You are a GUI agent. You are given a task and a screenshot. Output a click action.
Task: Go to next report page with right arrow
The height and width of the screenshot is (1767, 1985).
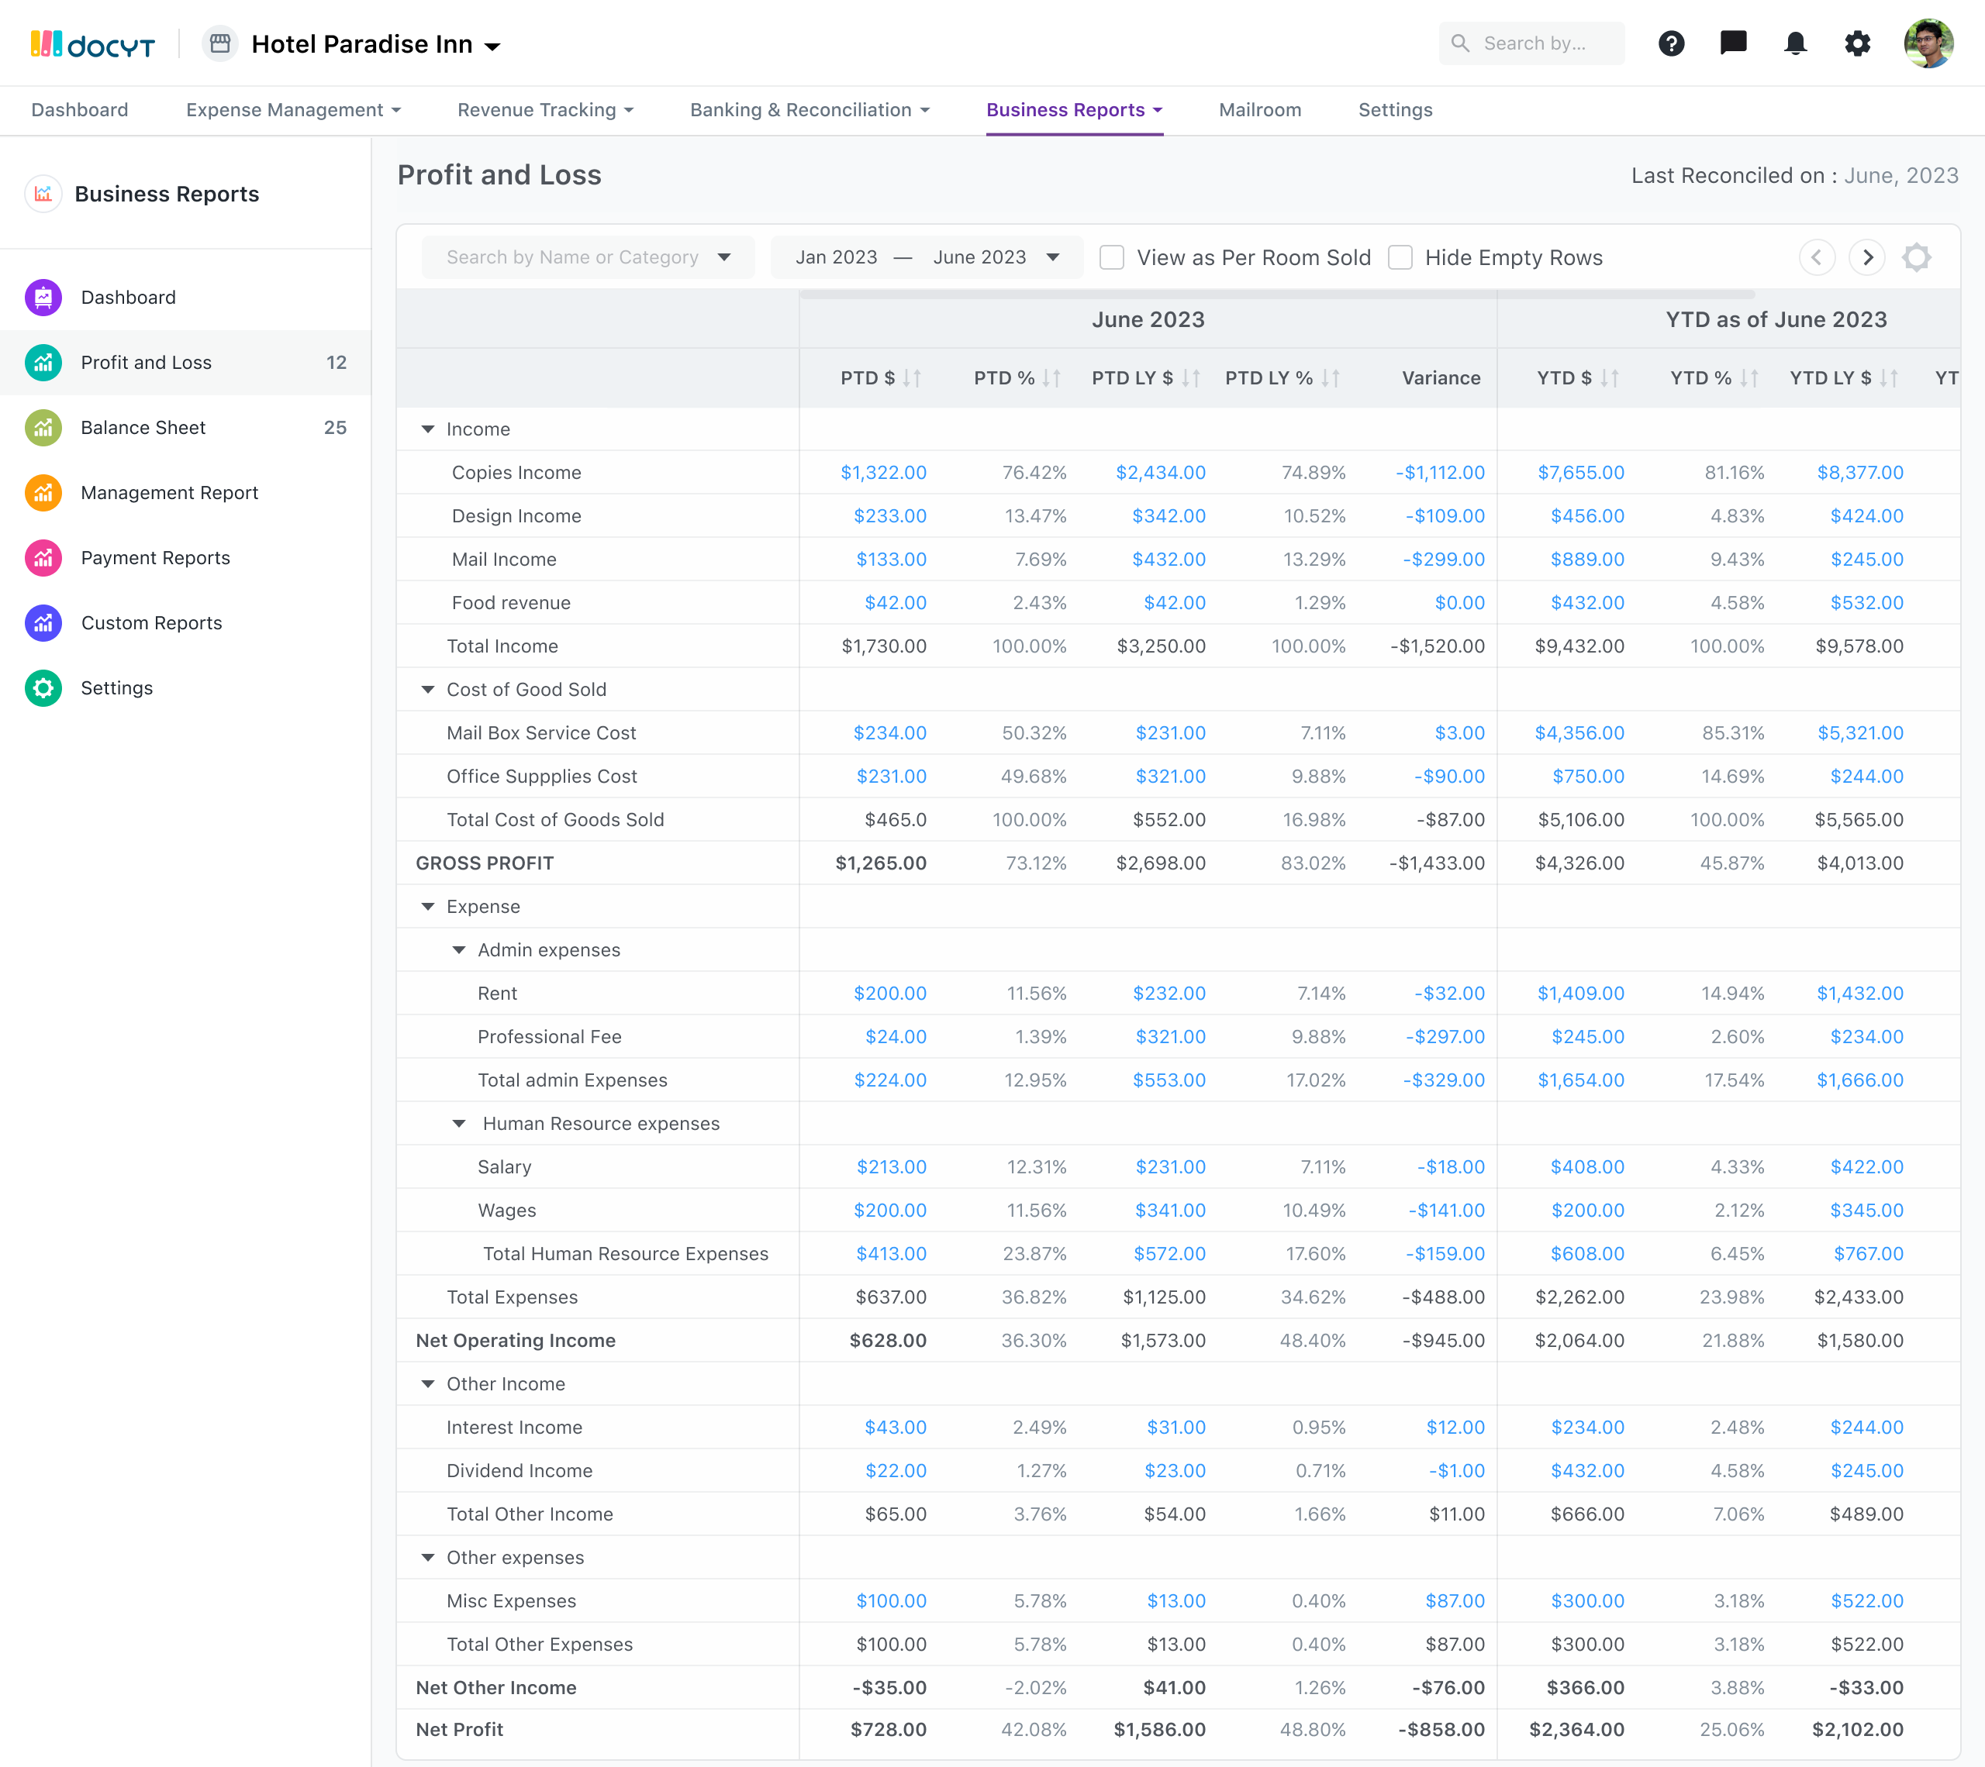[x=1866, y=257]
